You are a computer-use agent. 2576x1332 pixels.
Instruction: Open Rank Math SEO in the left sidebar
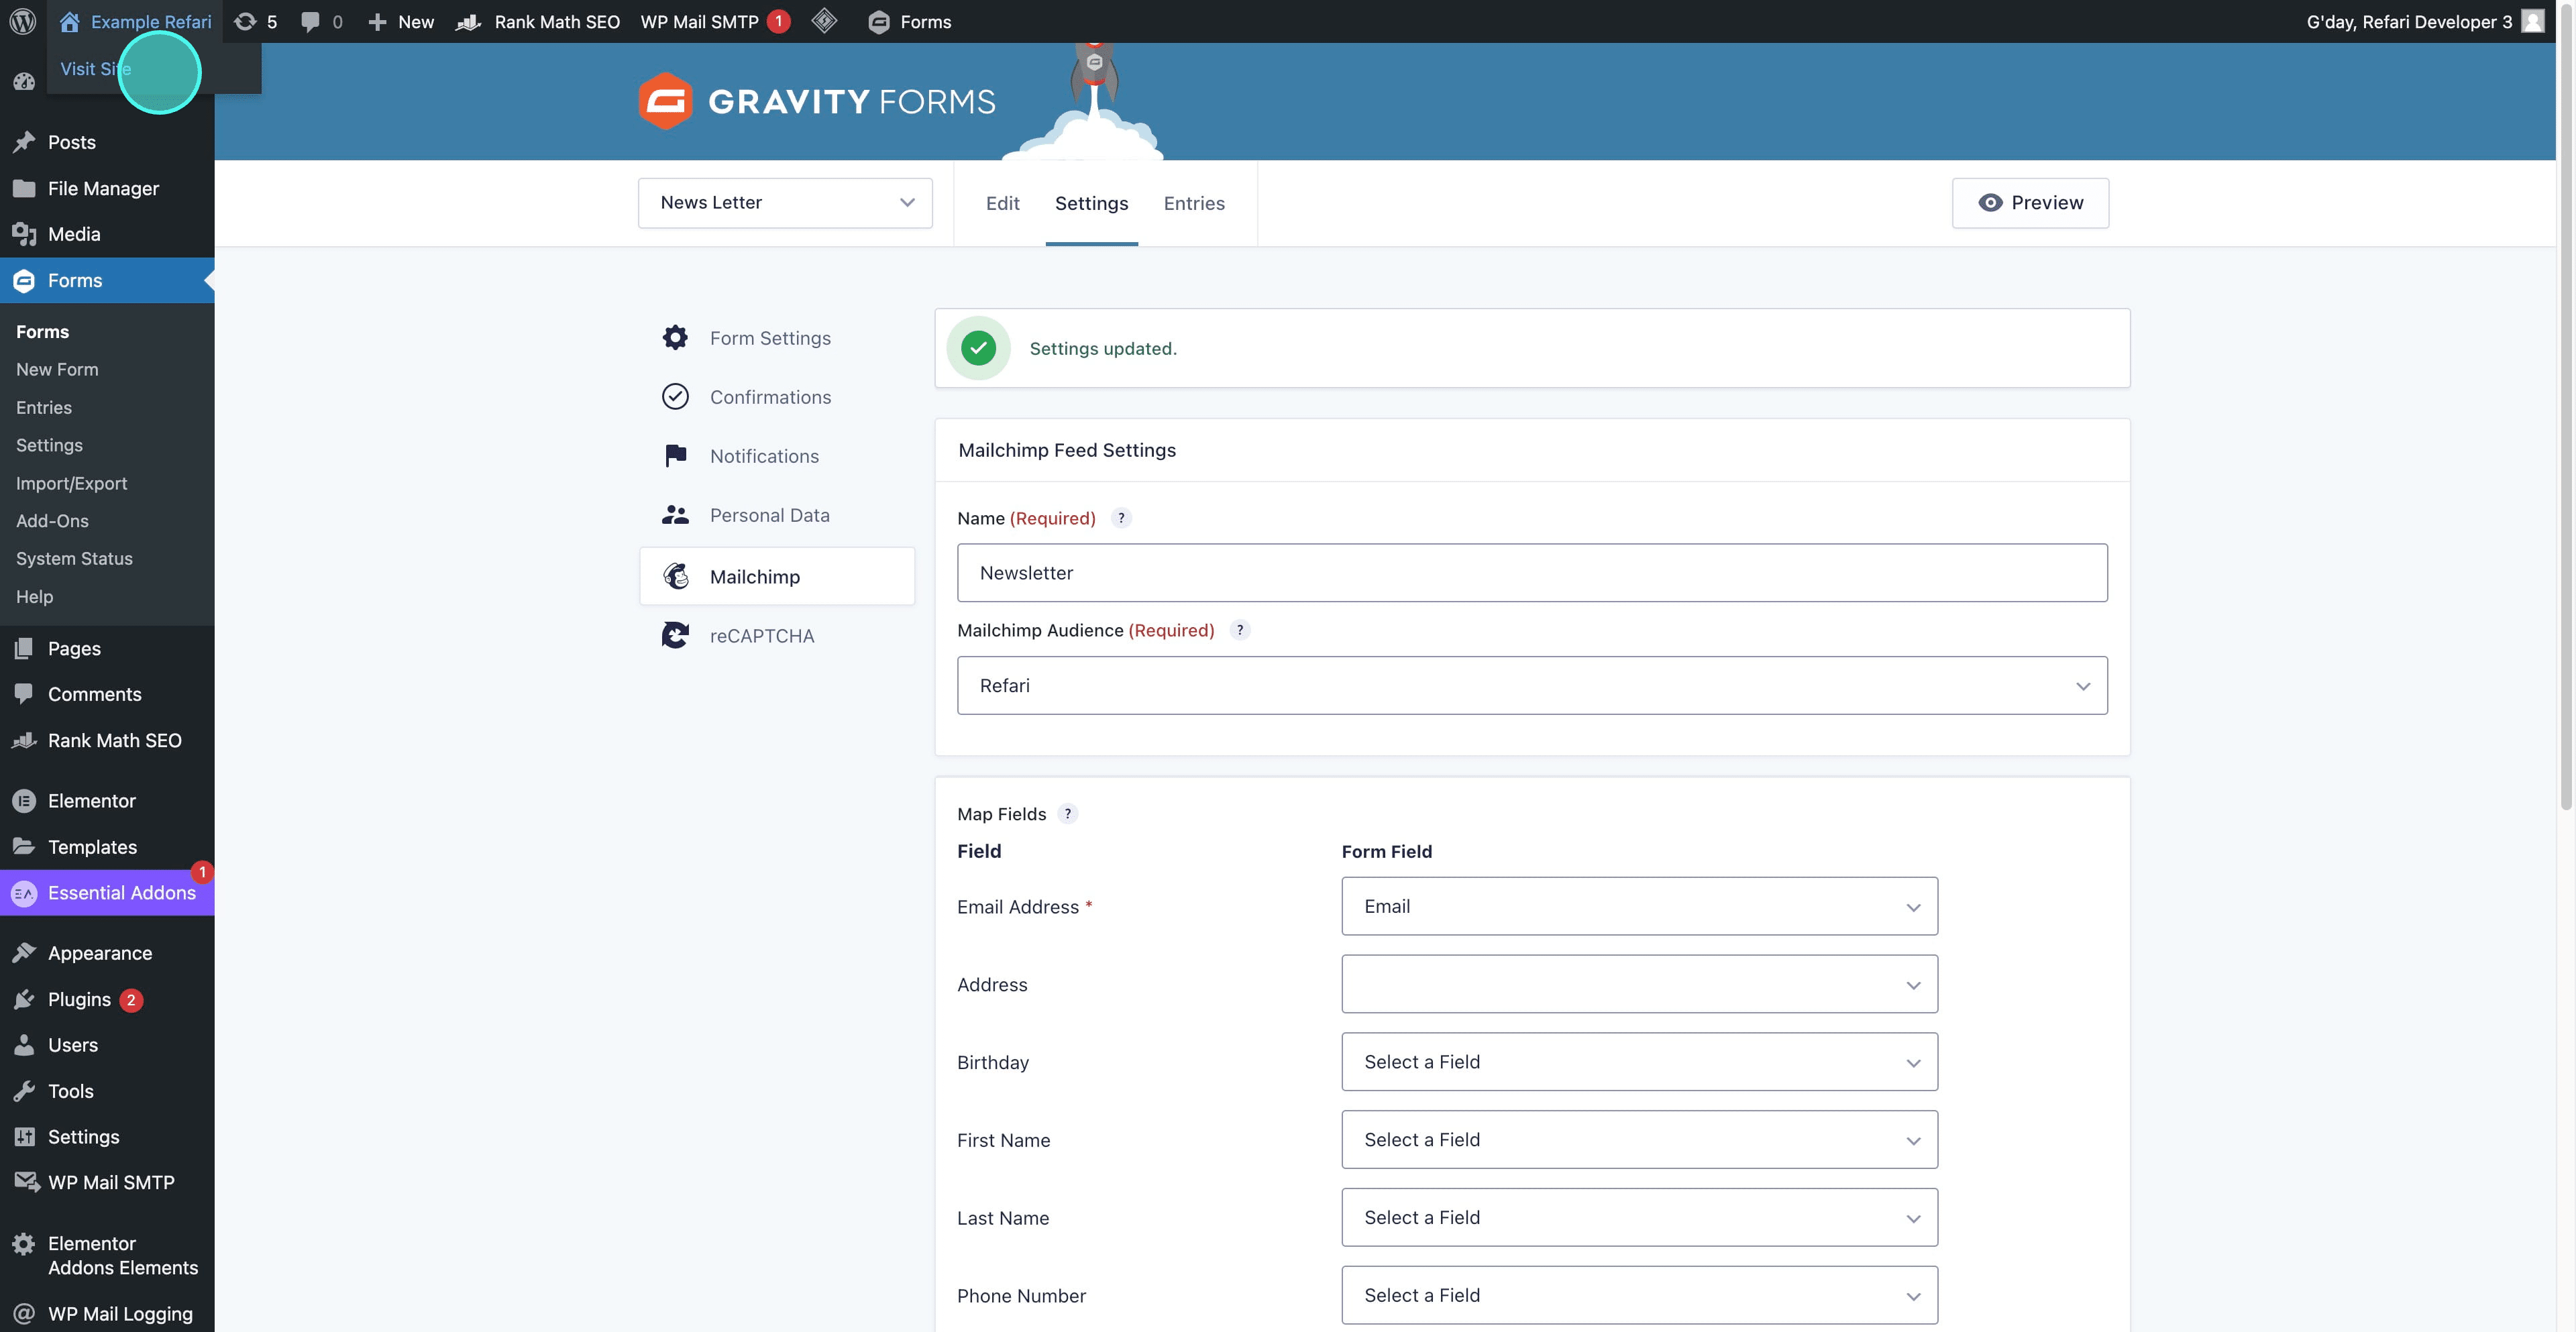[107, 740]
